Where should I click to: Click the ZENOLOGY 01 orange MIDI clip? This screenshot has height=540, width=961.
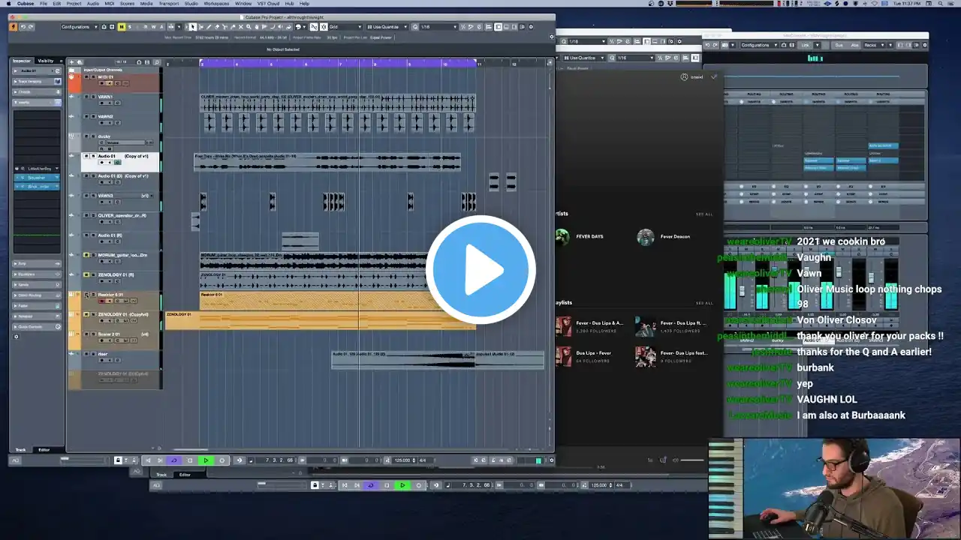tap(321, 320)
